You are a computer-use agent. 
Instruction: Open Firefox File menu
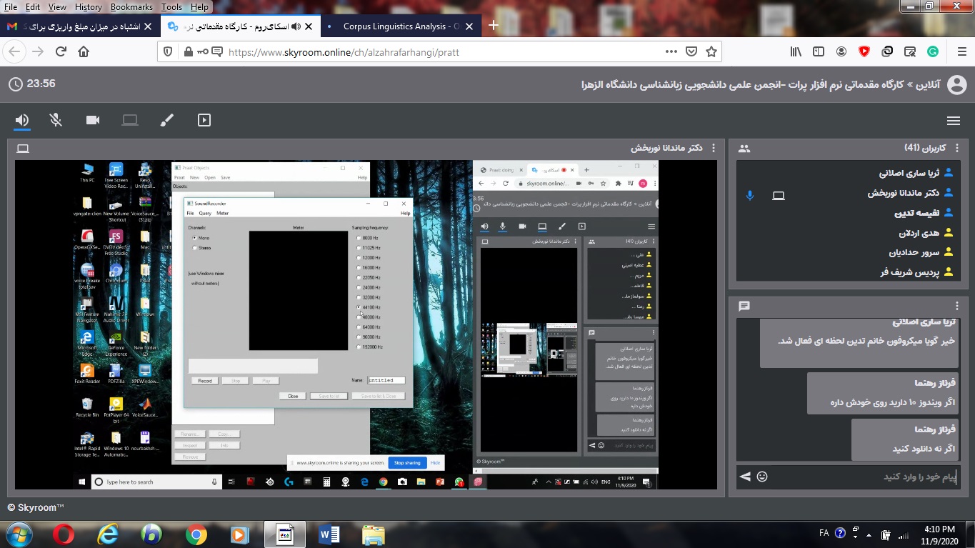[11, 6]
